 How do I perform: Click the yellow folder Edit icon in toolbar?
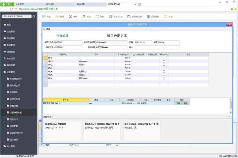click(x=57, y=17)
